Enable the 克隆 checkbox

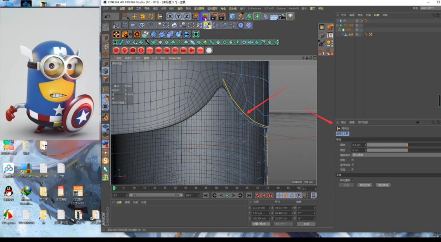click(352, 169)
